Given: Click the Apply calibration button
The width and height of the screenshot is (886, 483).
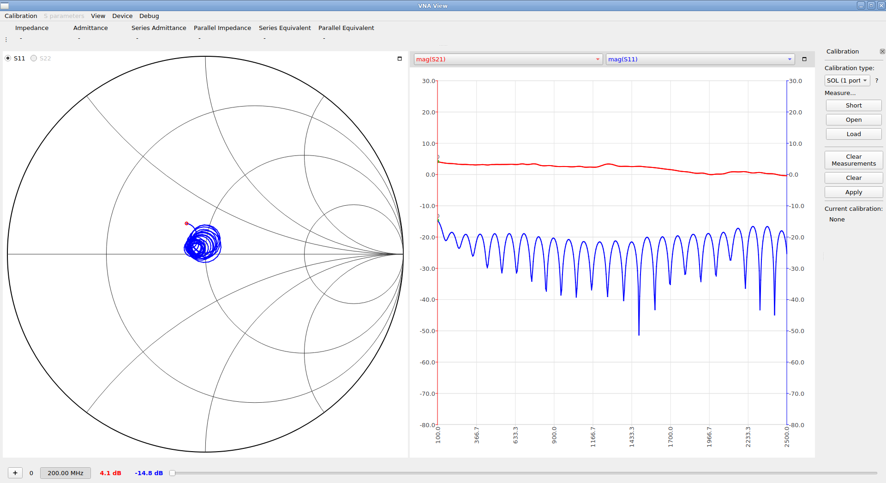Looking at the screenshot, I should point(853,192).
